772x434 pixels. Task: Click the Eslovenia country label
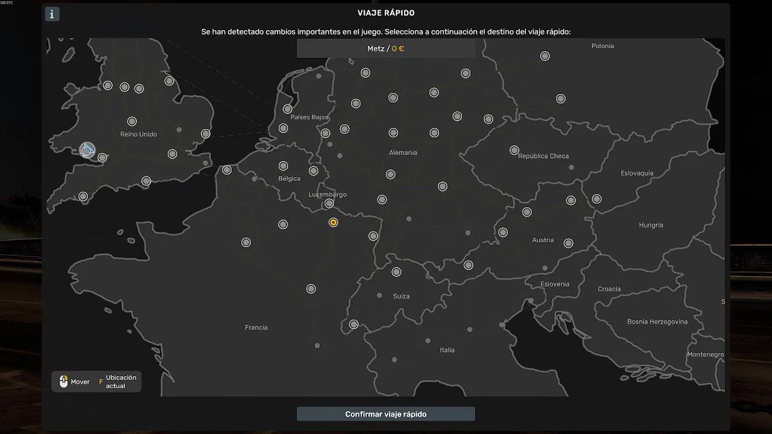555,284
